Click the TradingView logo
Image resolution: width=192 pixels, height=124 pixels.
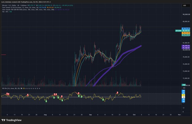point(12,120)
